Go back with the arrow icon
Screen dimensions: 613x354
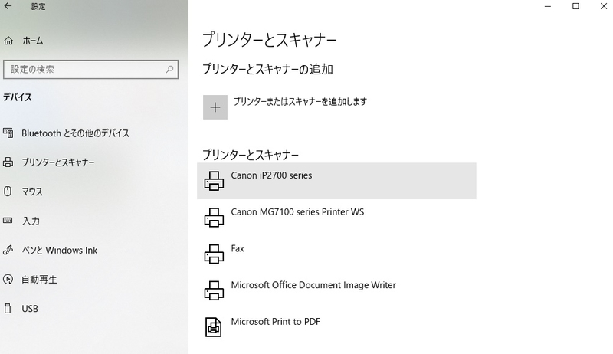pos(8,6)
